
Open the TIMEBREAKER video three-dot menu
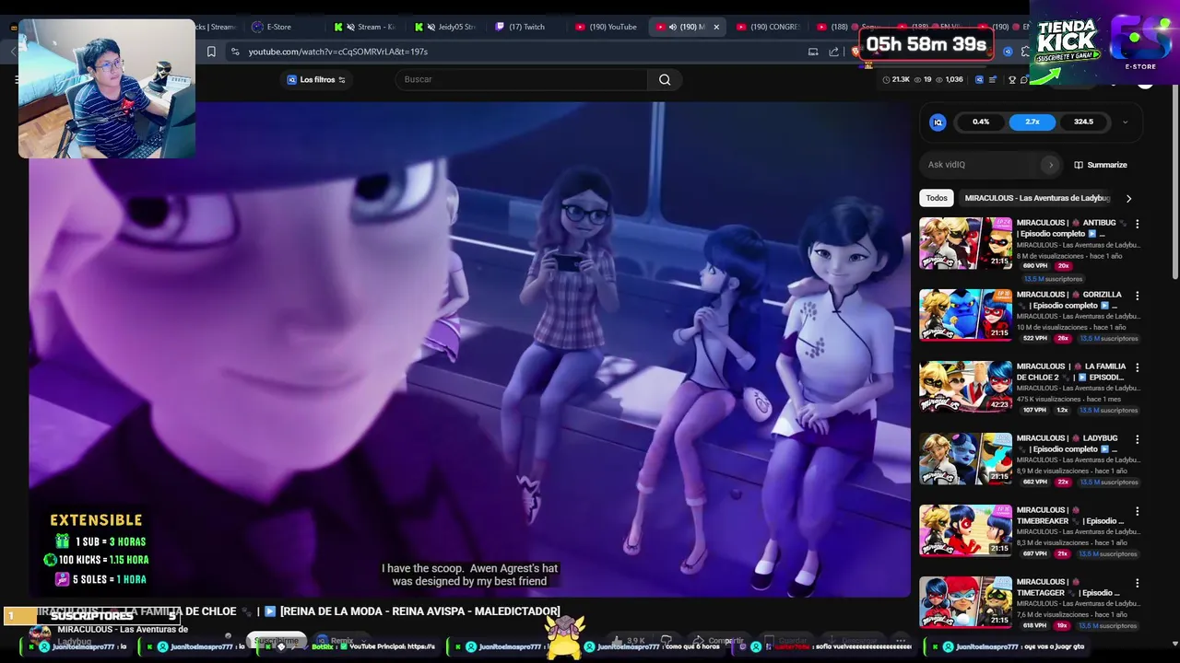point(1137,511)
